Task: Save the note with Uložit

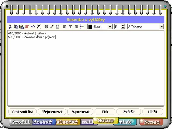Action: coord(153,112)
